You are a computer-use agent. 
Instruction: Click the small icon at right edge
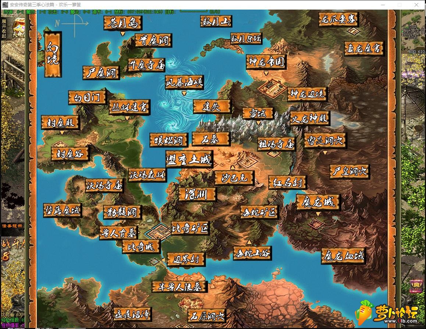(416, 287)
